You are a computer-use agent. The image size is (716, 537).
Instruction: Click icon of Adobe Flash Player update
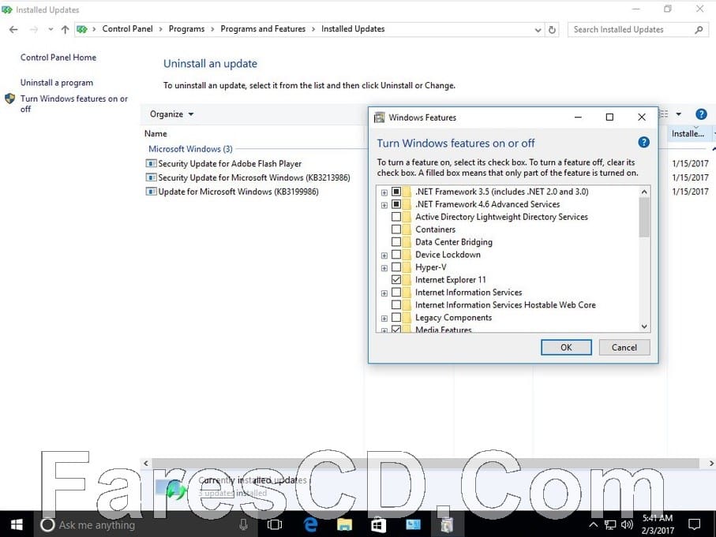tap(151, 163)
